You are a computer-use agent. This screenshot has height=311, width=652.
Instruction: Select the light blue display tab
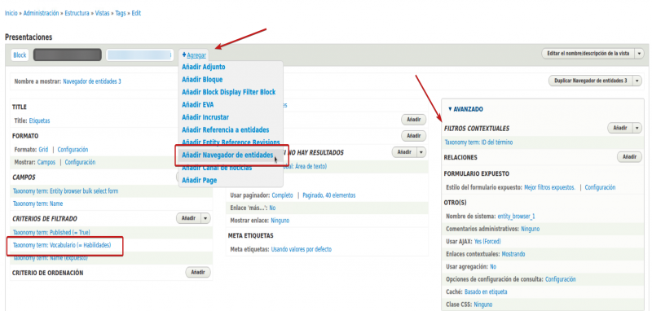point(139,55)
